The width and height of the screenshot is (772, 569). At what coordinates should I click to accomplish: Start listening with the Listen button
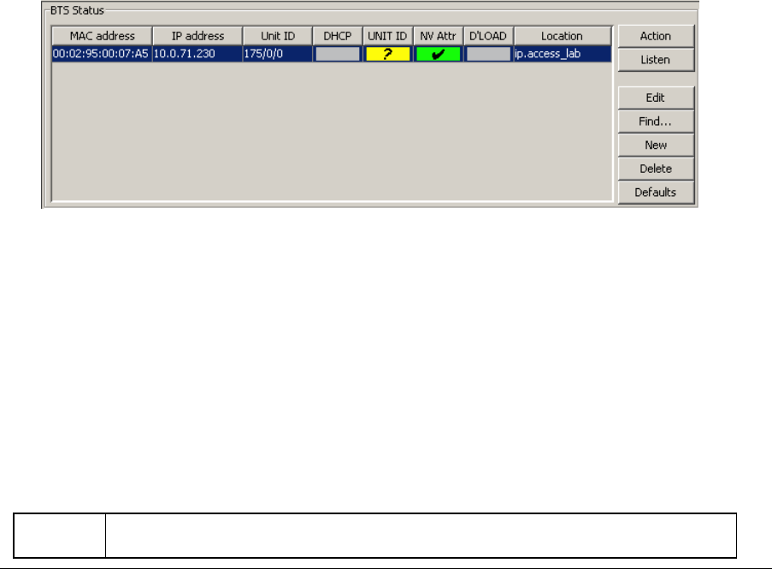coord(656,60)
